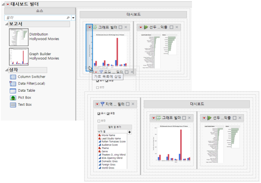Enable 반전 checkbox in 지역...필터 panel
Image resolution: width=261 pixels, height=183 pixels.
pos(99,121)
